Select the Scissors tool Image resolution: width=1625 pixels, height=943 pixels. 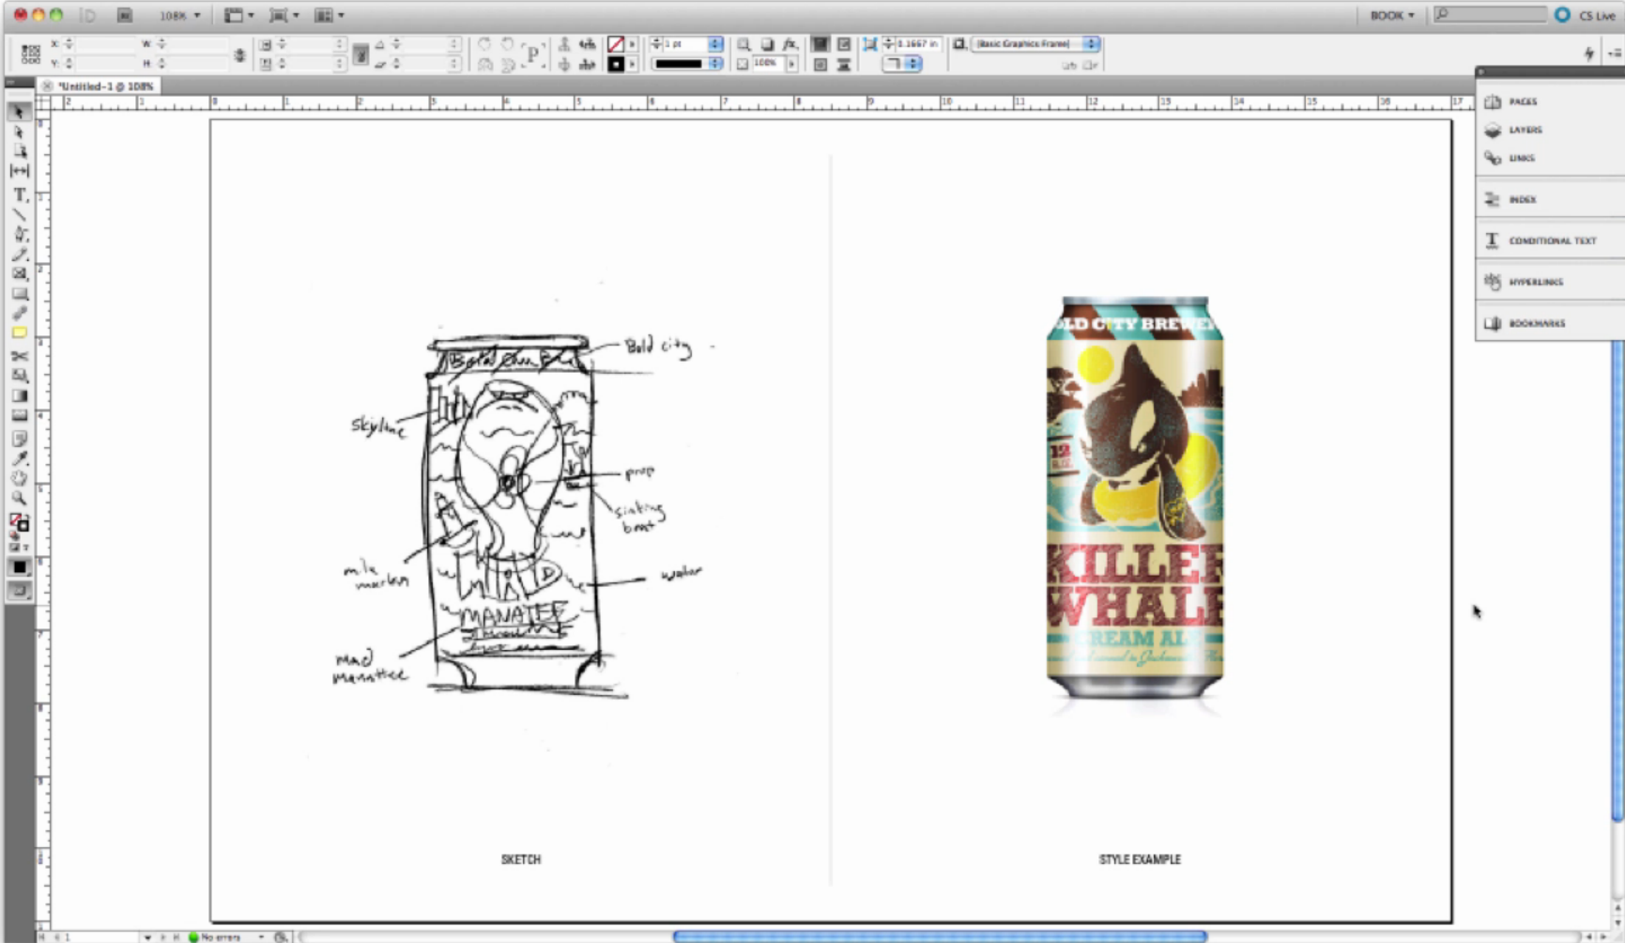click(x=19, y=356)
